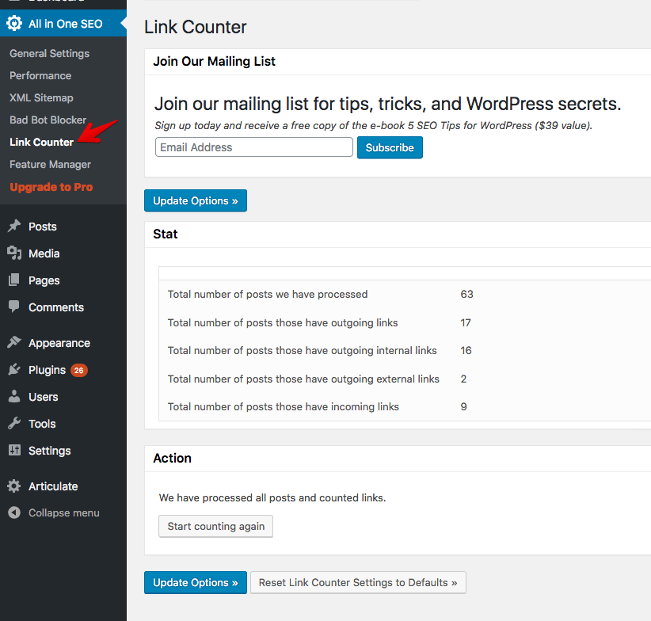The width and height of the screenshot is (651, 621).
Task: Click the value 63 in Stat table
Action: tap(466, 295)
